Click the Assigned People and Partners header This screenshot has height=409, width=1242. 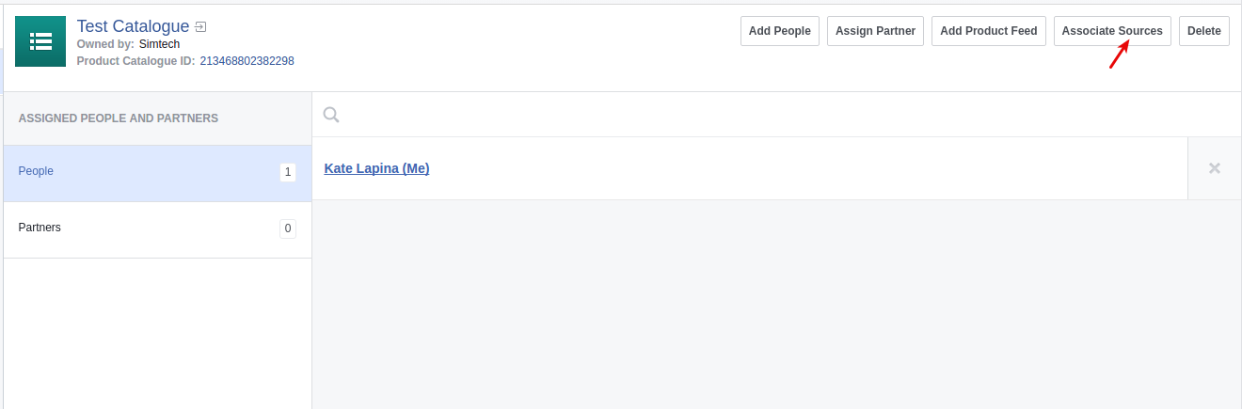click(119, 118)
